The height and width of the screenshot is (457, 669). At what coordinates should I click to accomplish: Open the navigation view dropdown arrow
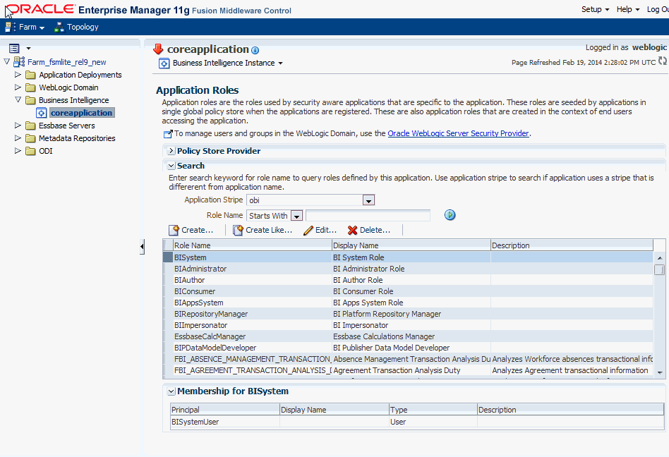pos(29,49)
